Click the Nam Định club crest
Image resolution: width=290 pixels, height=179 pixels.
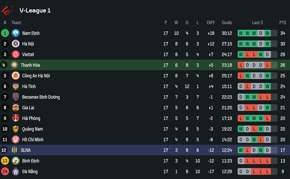pyautogui.click(x=15, y=33)
